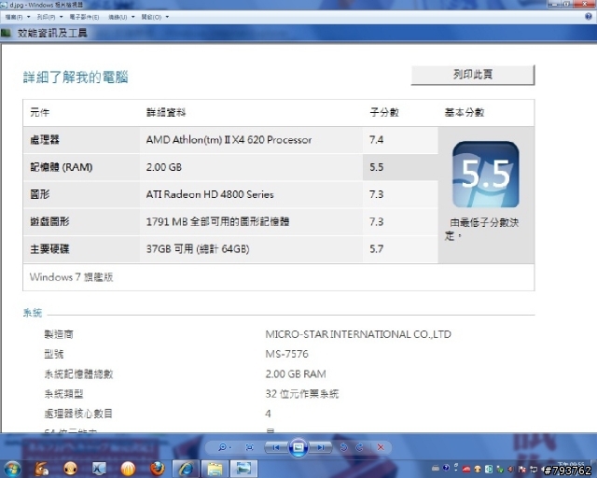
Task: Click the 主要硬碟 row label
Action: click(49, 249)
